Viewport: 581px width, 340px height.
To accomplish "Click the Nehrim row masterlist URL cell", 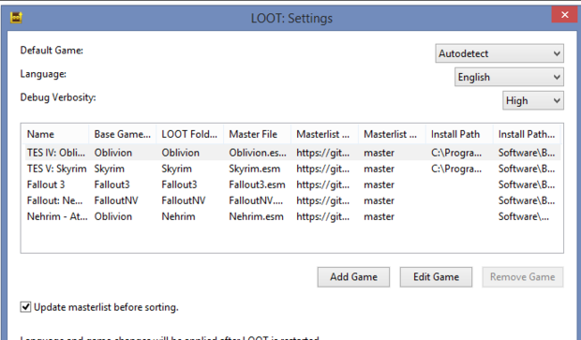I will [x=322, y=216].
